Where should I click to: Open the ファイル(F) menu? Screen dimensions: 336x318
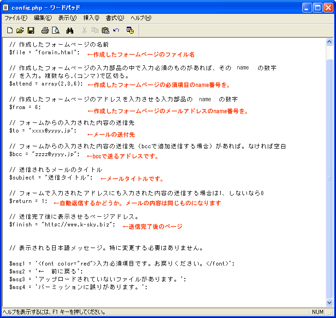(x=16, y=18)
